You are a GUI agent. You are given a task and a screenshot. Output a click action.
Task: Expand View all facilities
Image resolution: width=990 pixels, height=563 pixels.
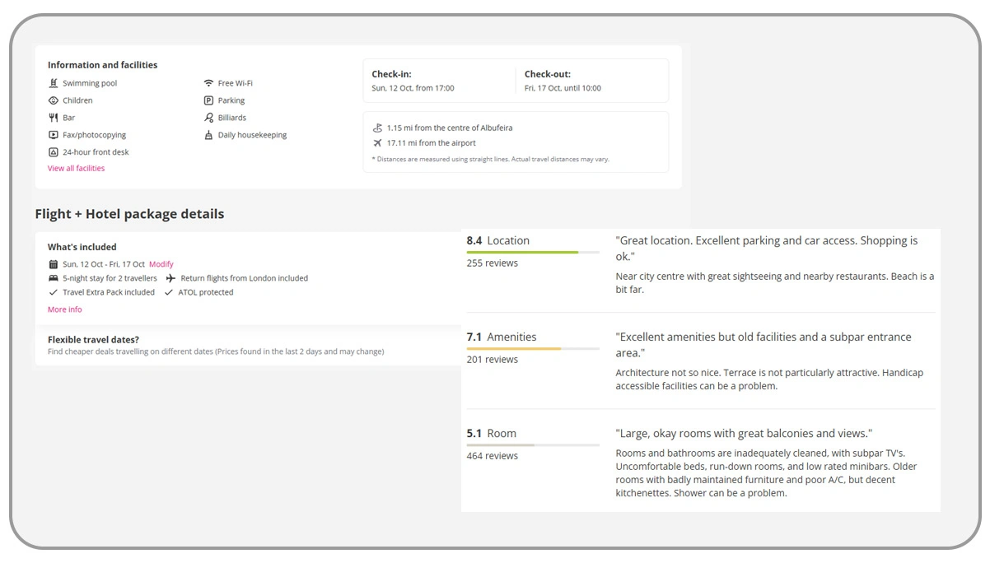pos(76,168)
